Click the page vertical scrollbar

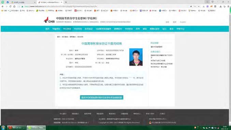point(230,66)
